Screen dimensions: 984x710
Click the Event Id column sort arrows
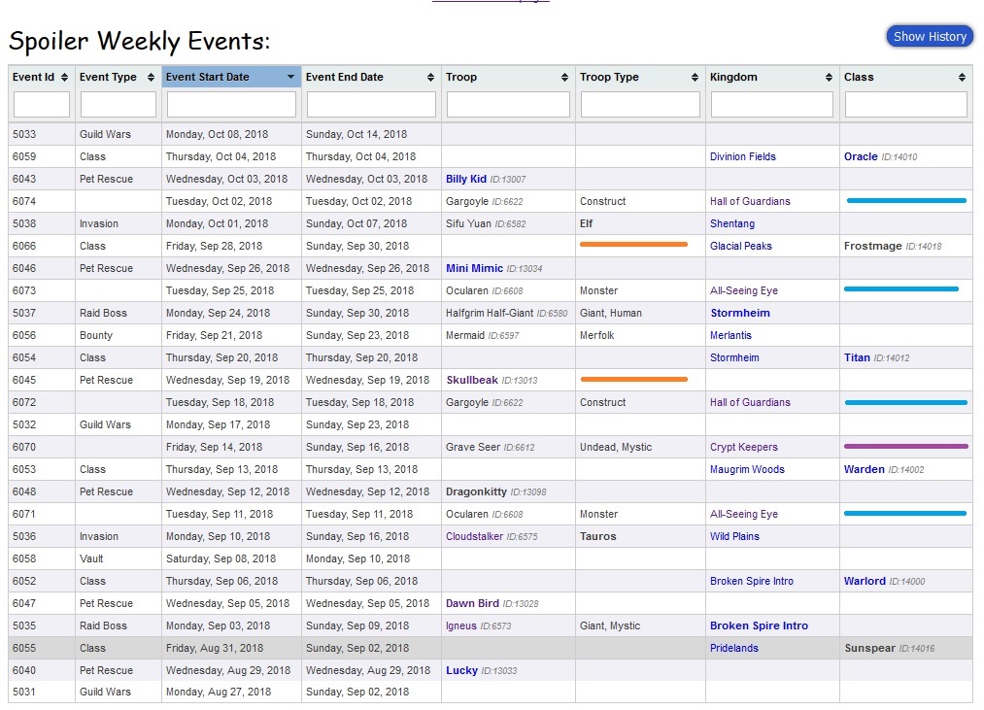(x=65, y=78)
